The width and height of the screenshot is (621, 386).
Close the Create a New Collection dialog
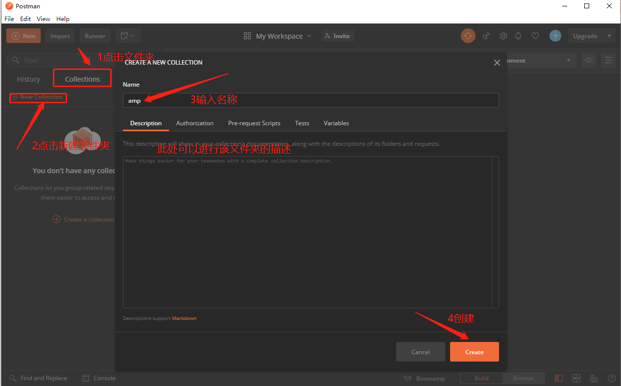click(x=497, y=63)
